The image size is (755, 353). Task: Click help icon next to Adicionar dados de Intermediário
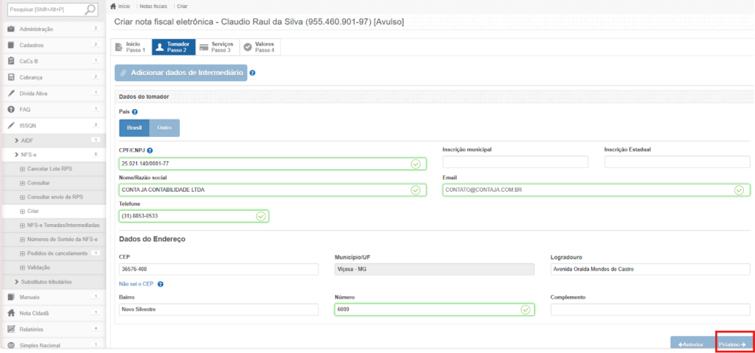tap(252, 73)
